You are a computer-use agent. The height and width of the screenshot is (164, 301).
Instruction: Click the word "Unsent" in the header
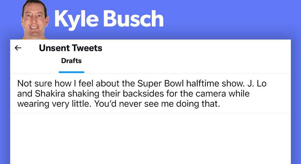click(x=54, y=48)
